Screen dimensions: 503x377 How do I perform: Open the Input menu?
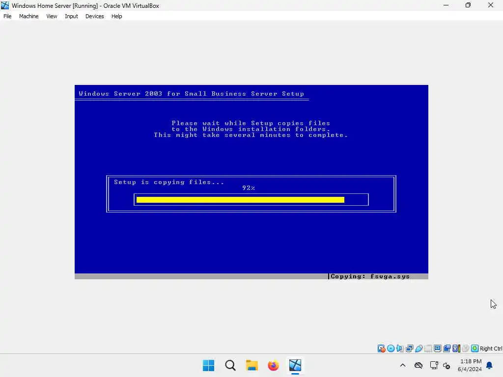[x=71, y=16]
